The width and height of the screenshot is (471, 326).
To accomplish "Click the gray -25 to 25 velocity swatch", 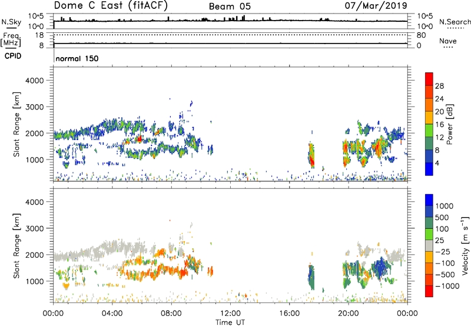I will [x=429, y=245].
